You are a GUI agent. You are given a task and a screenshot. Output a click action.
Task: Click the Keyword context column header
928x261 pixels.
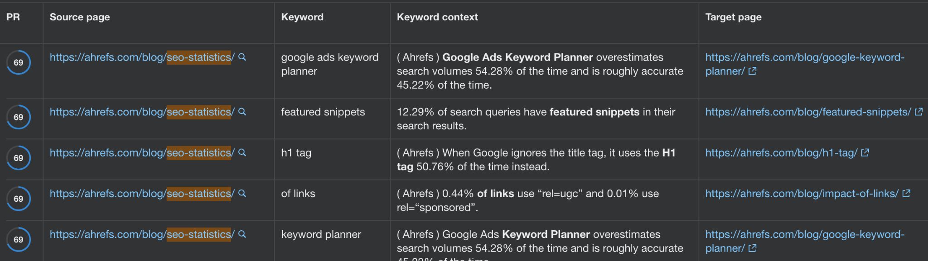(437, 17)
